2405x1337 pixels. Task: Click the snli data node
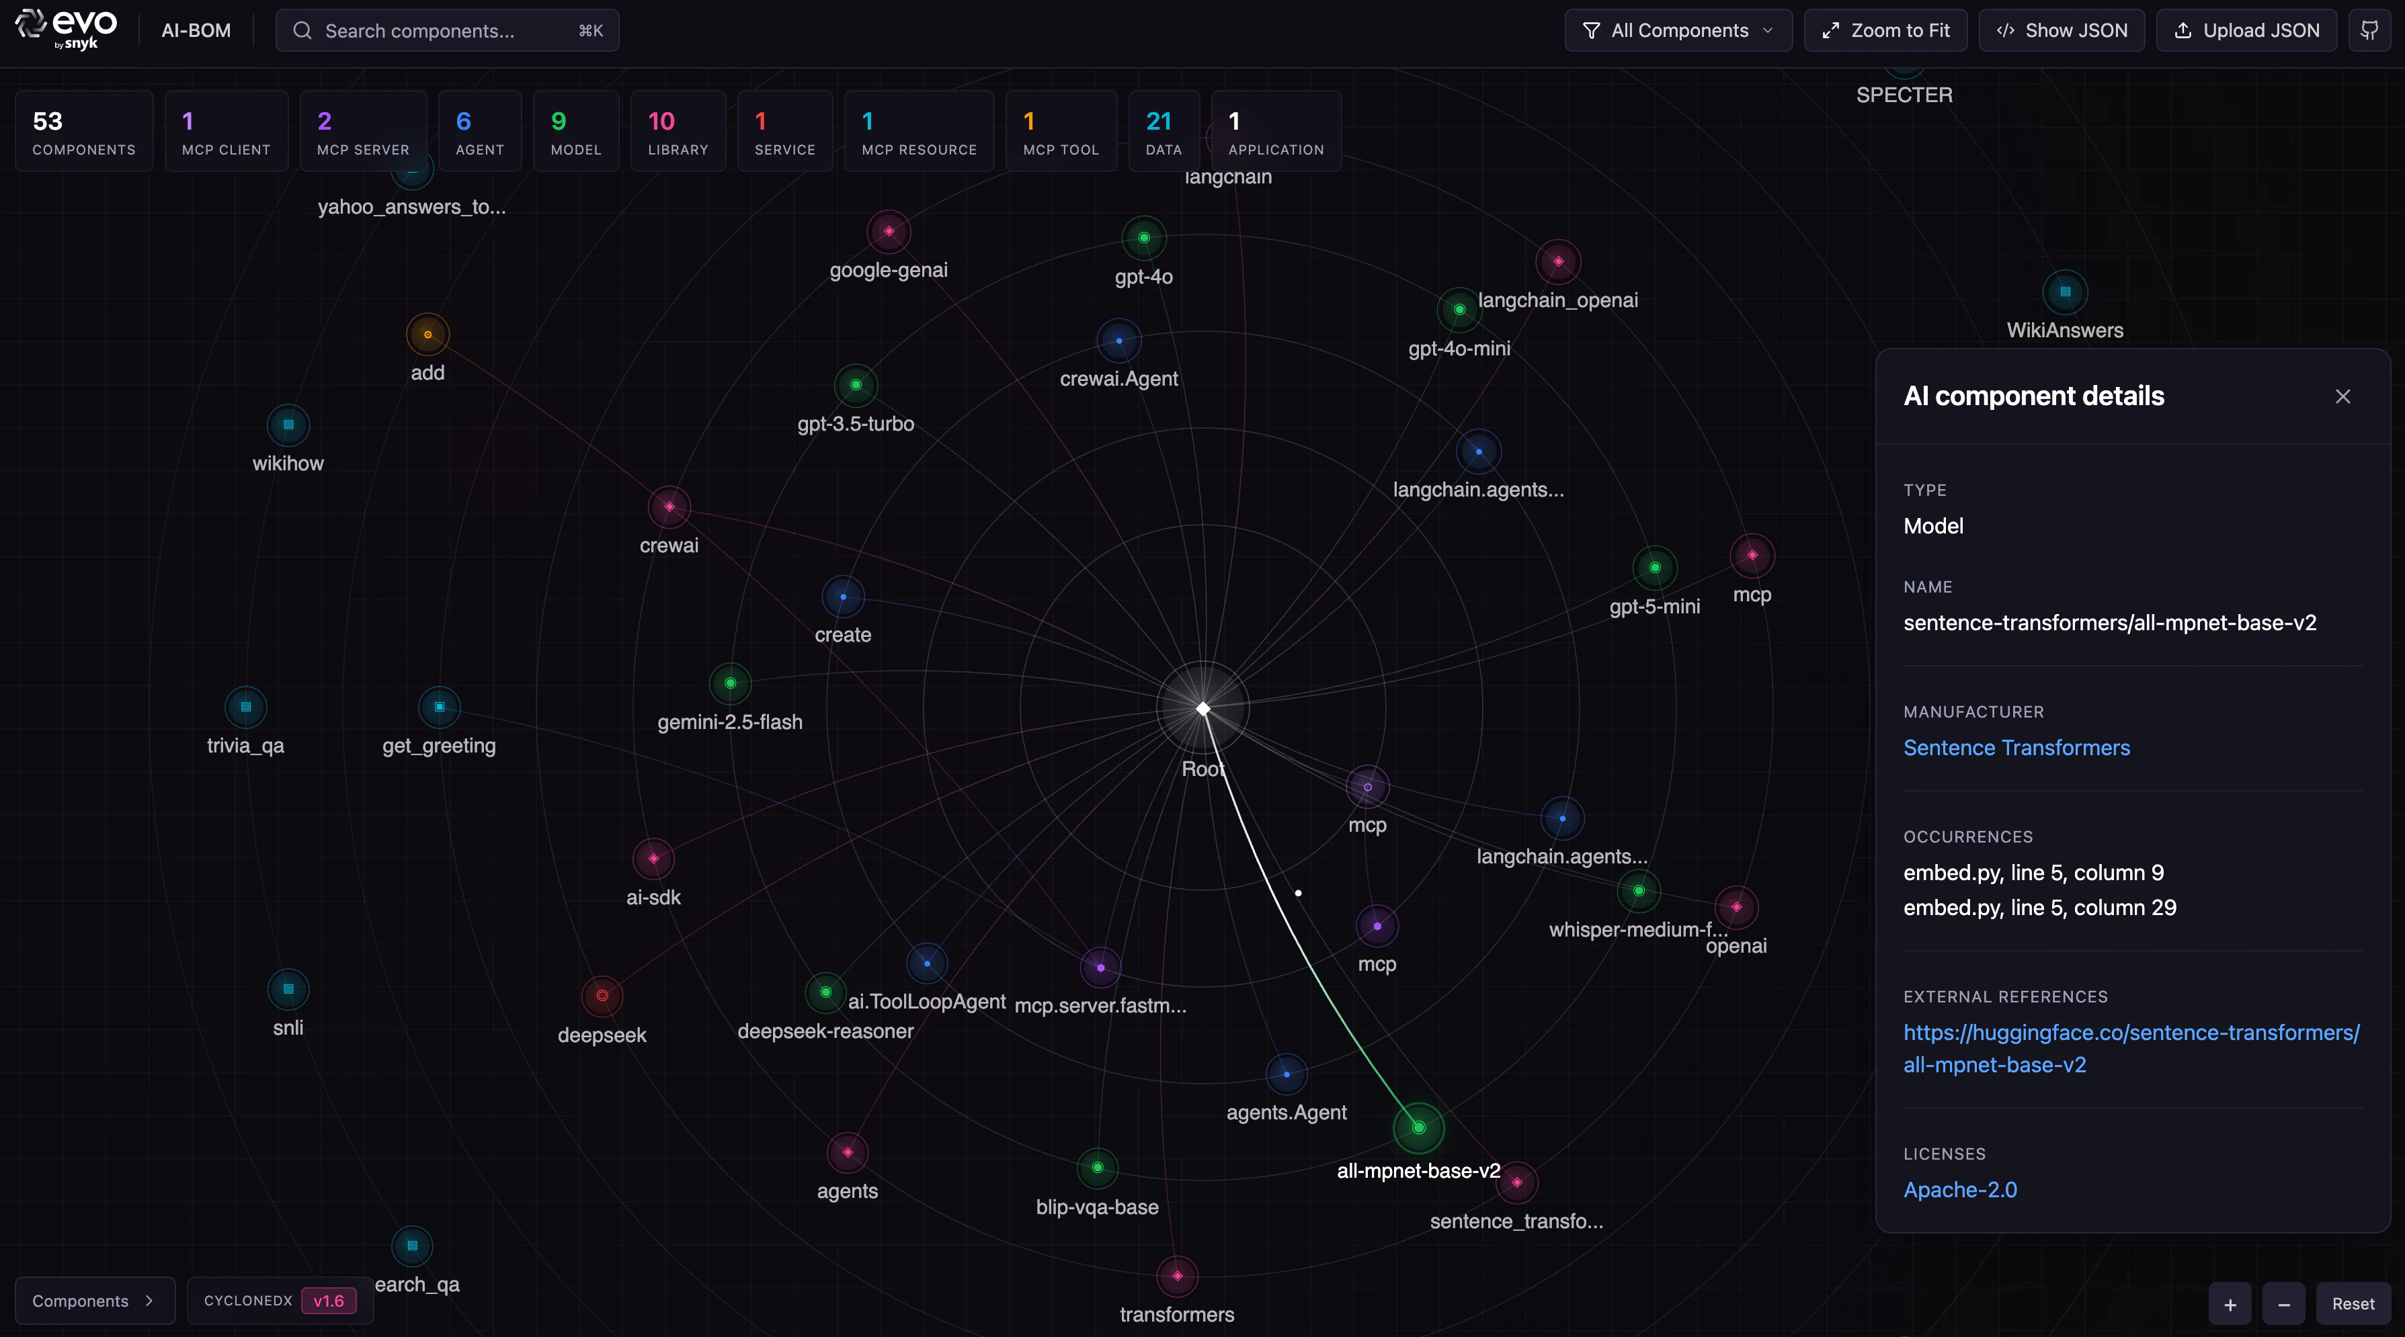[288, 989]
